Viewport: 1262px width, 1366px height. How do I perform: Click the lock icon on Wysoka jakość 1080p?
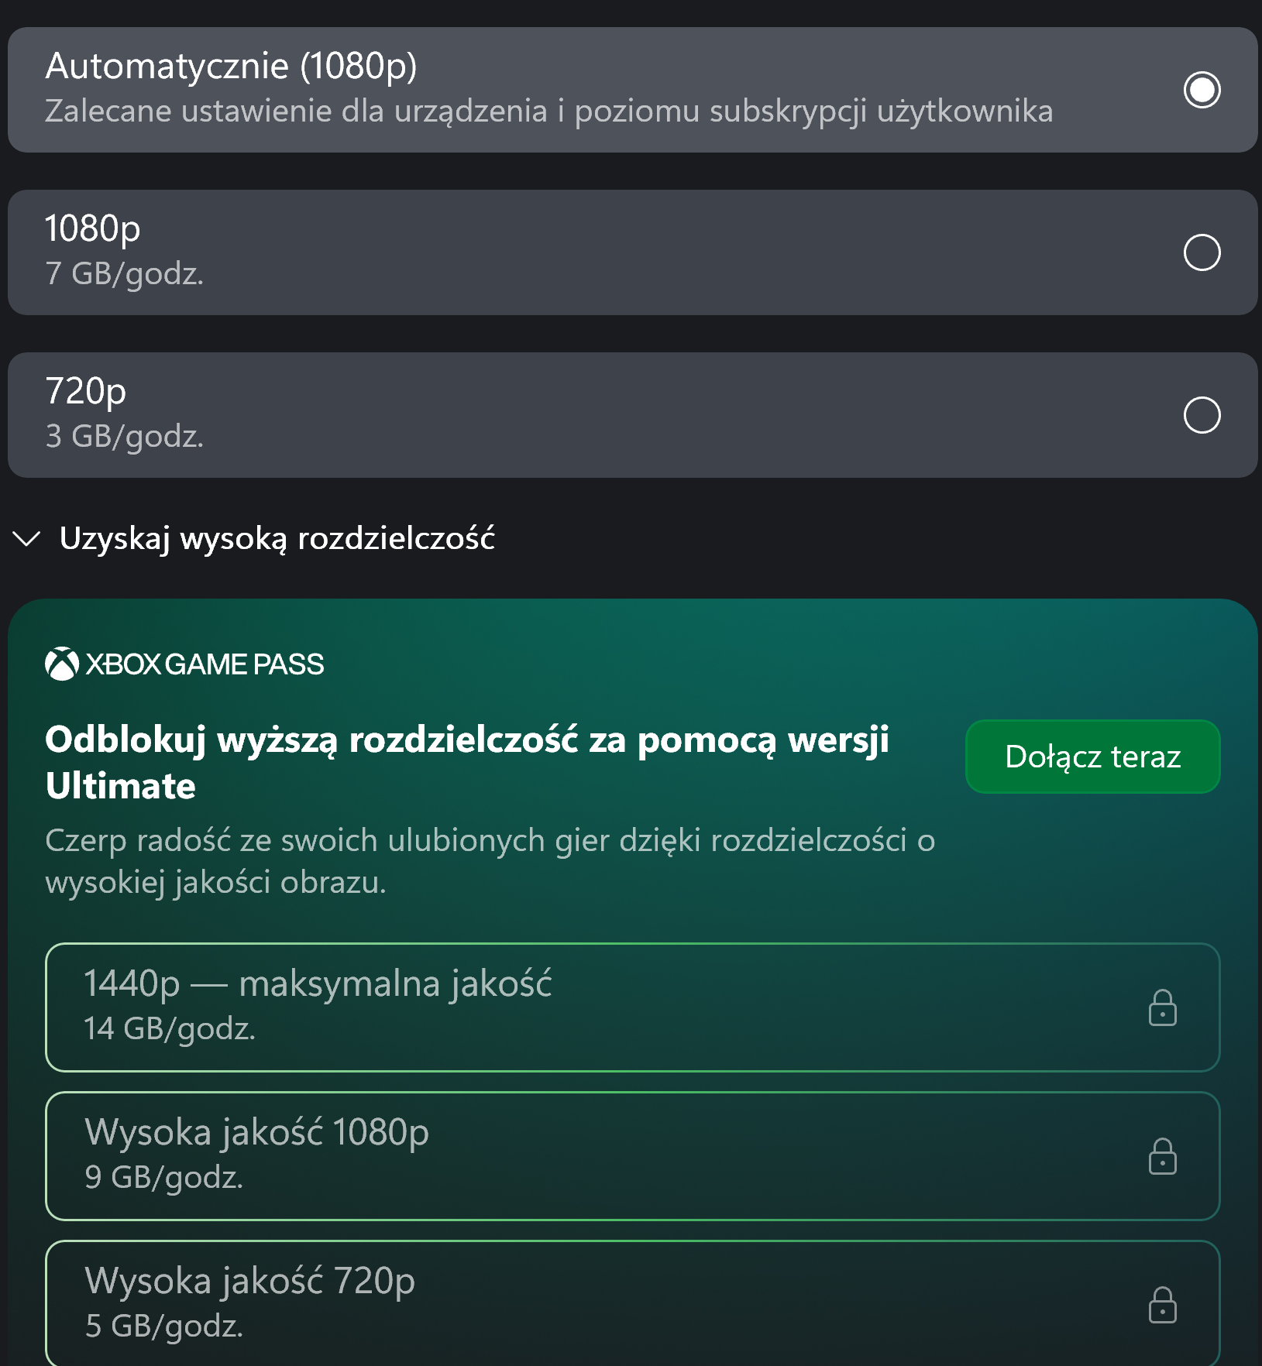click(x=1162, y=1157)
